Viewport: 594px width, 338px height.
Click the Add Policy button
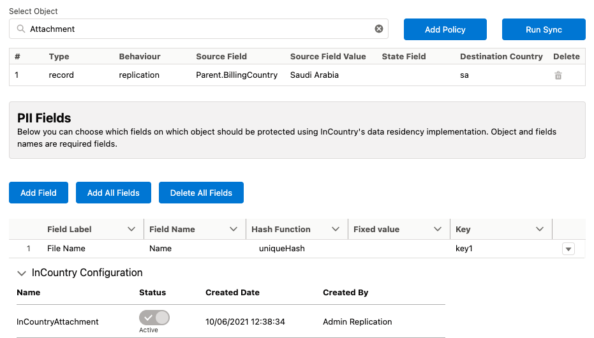pos(445,29)
